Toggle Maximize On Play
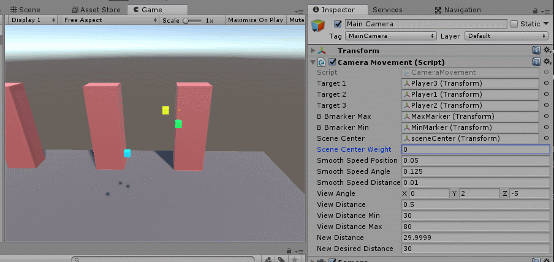The width and height of the screenshot is (554, 262). pyautogui.click(x=256, y=20)
